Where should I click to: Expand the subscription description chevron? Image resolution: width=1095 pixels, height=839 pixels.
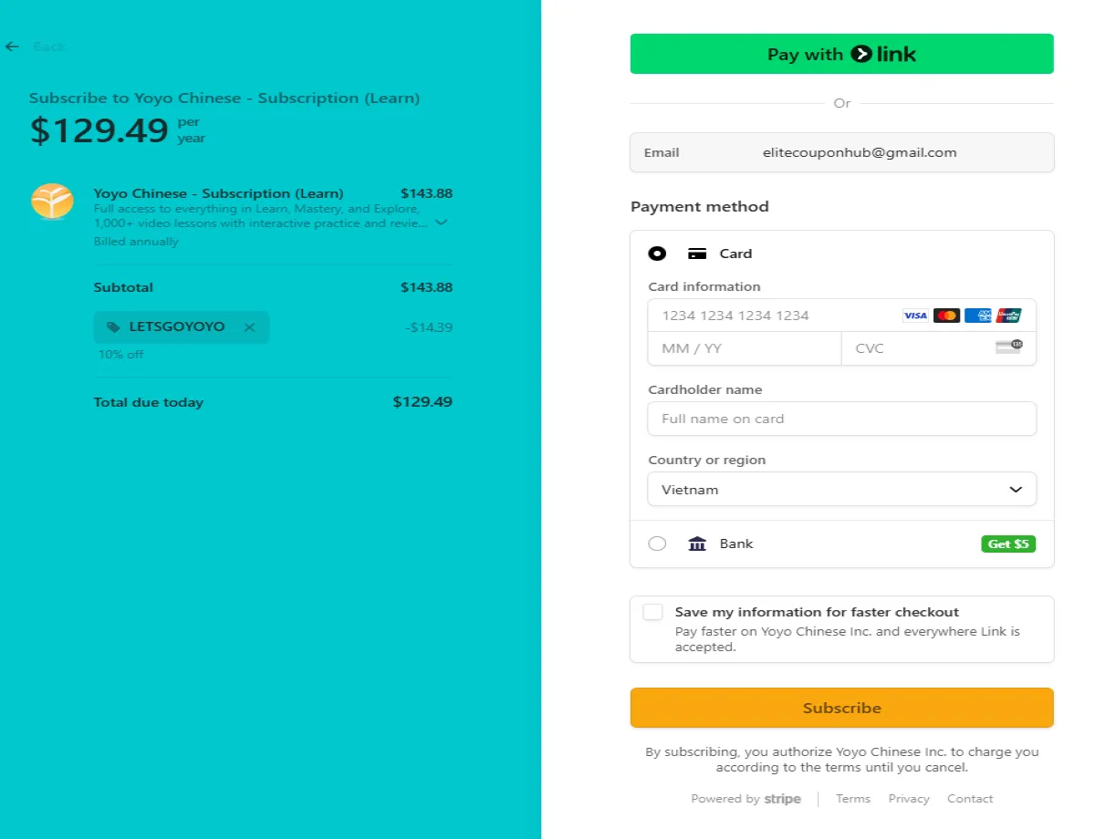point(442,223)
